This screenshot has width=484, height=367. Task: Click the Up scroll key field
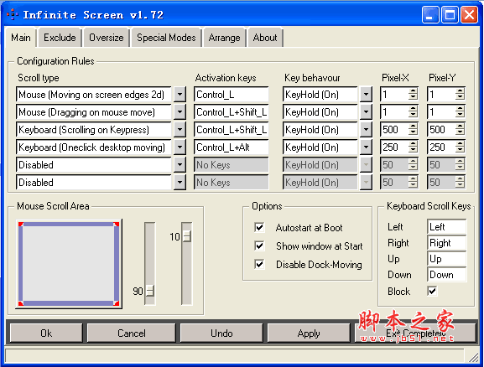[446, 259]
